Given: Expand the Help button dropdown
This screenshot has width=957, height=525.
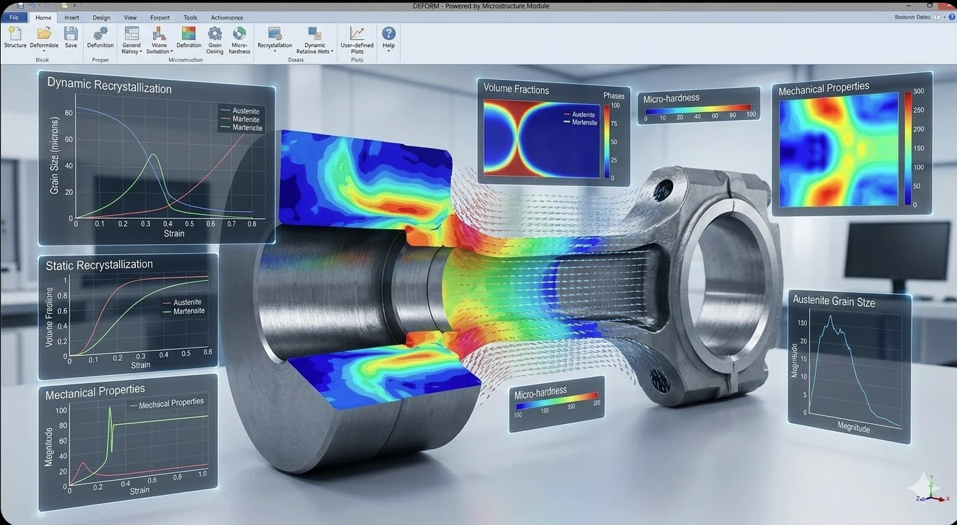Looking at the screenshot, I should click(388, 52).
